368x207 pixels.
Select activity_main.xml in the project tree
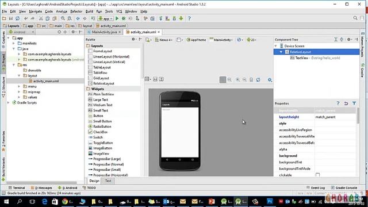(46, 81)
